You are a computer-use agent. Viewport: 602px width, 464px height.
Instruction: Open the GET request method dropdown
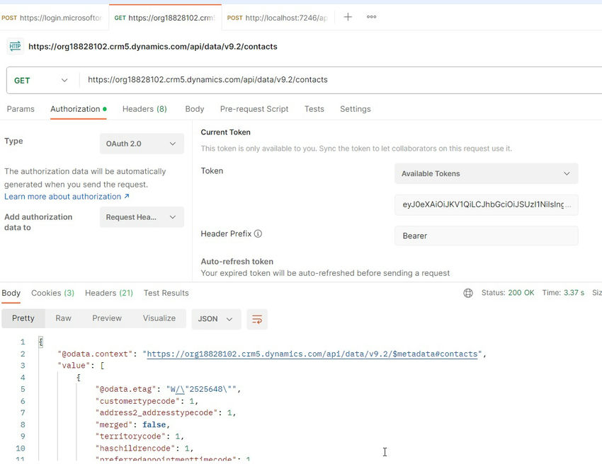40,79
